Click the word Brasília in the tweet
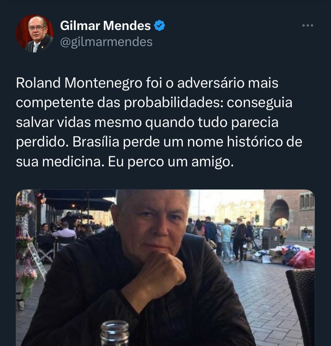The height and width of the screenshot is (346, 331). 96,142
